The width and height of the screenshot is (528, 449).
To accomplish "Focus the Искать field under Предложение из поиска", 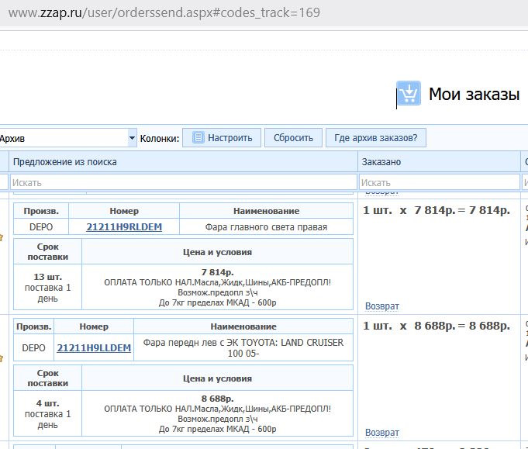I will (x=184, y=182).
